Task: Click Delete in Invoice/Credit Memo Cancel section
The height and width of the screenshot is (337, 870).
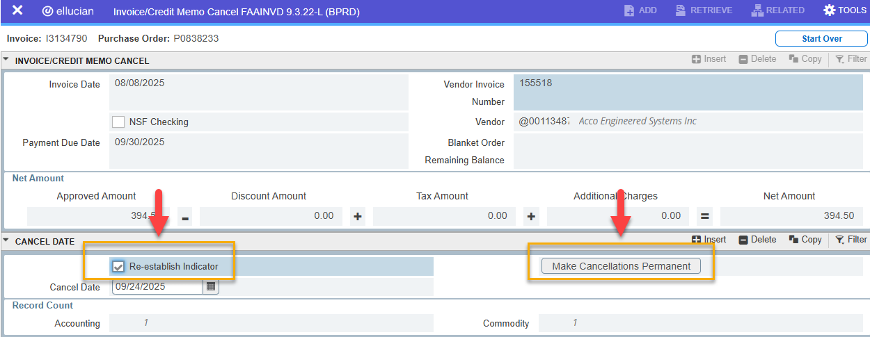Action: [757, 59]
